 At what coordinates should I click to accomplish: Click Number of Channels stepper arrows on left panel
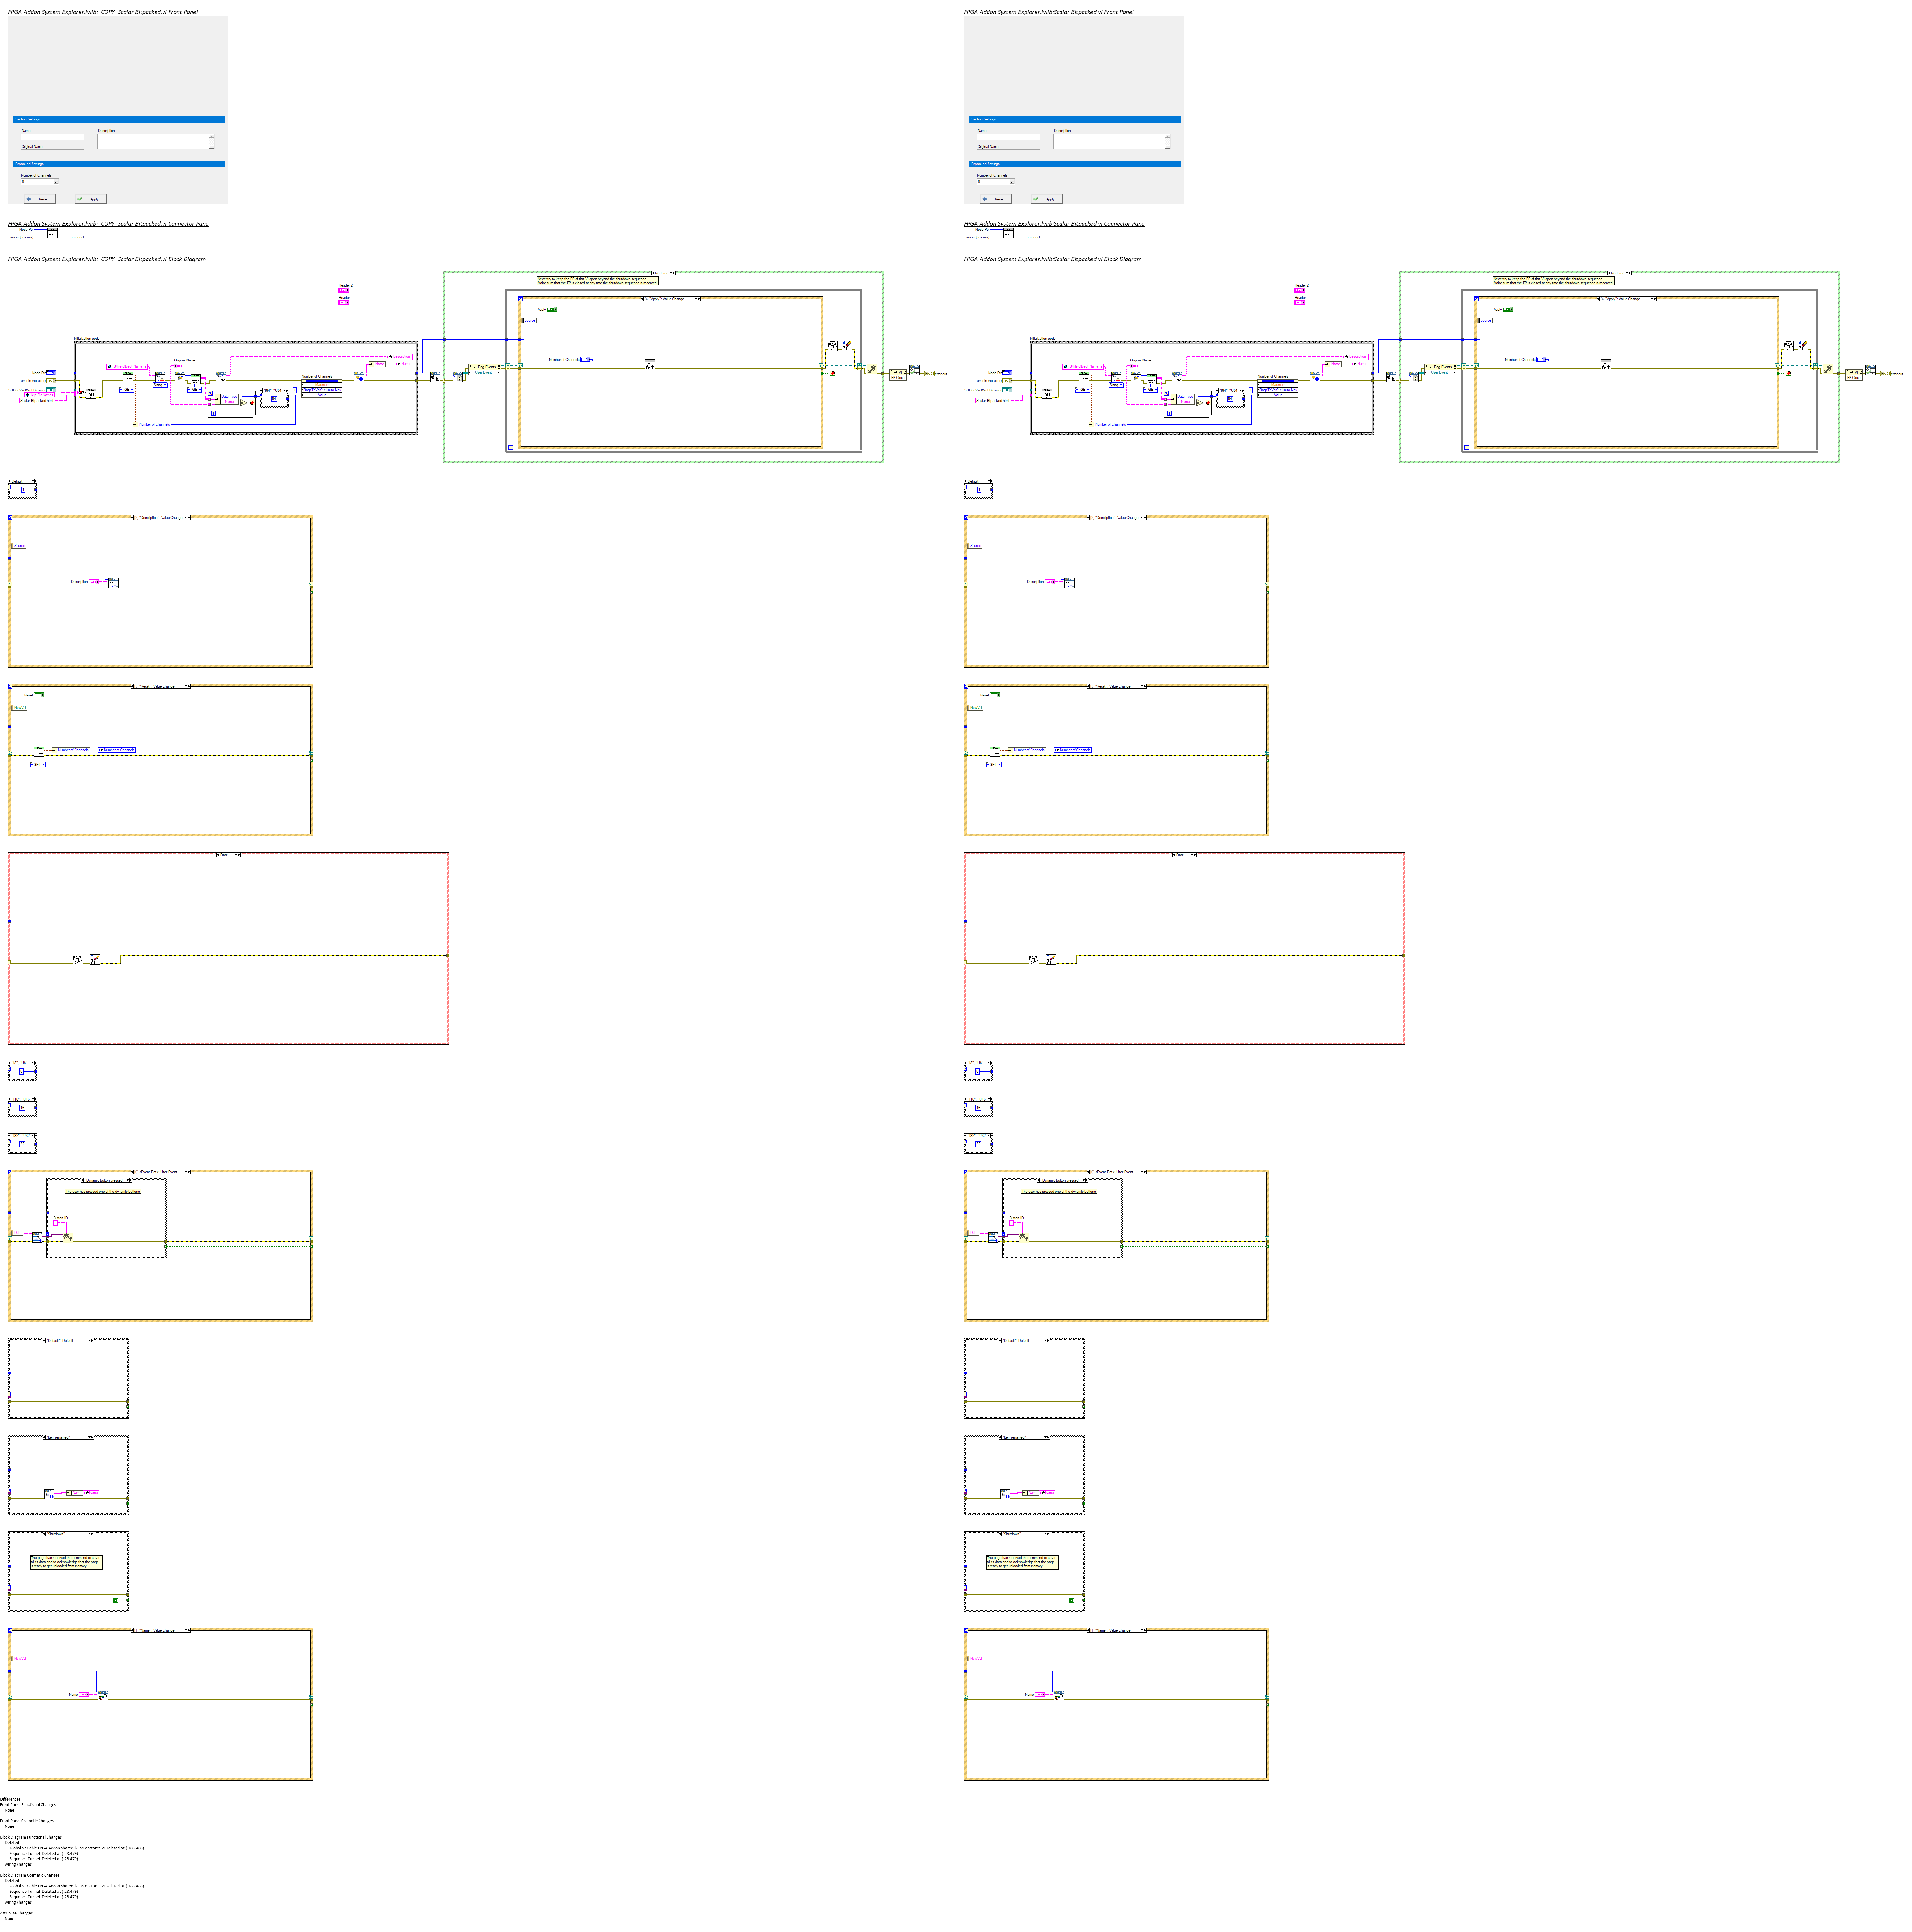56,181
